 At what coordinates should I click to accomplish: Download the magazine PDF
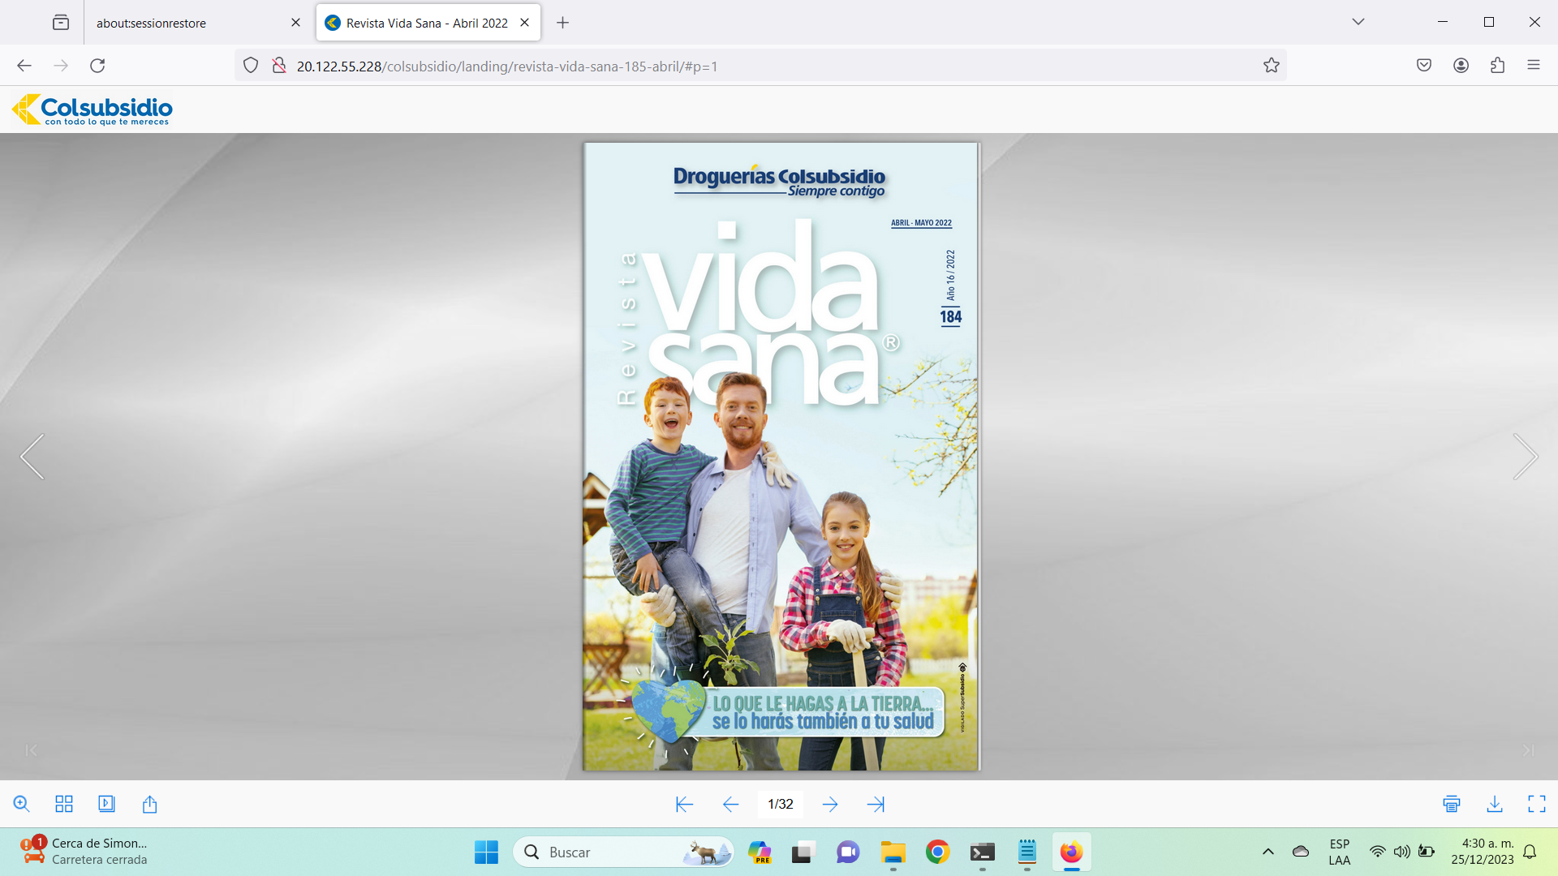click(1495, 804)
